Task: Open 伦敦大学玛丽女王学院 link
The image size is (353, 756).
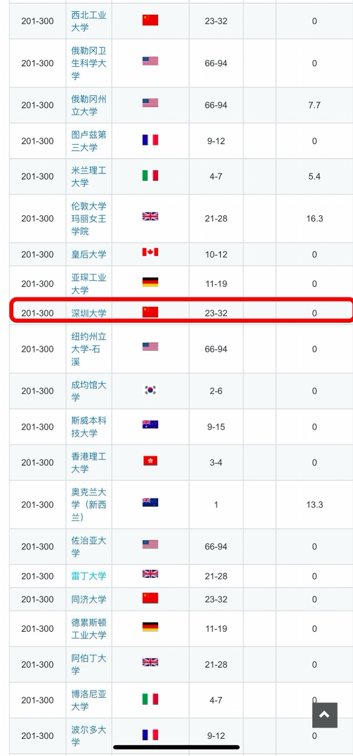Action: (x=89, y=218)
